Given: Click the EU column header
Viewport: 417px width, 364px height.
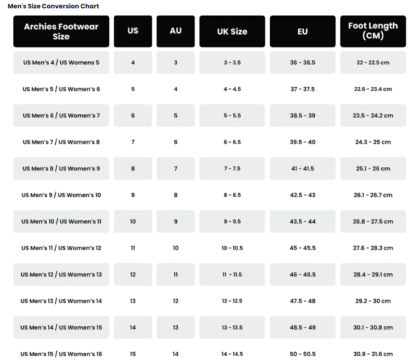Looking at the screenshot, I should (x=302, y=31).
